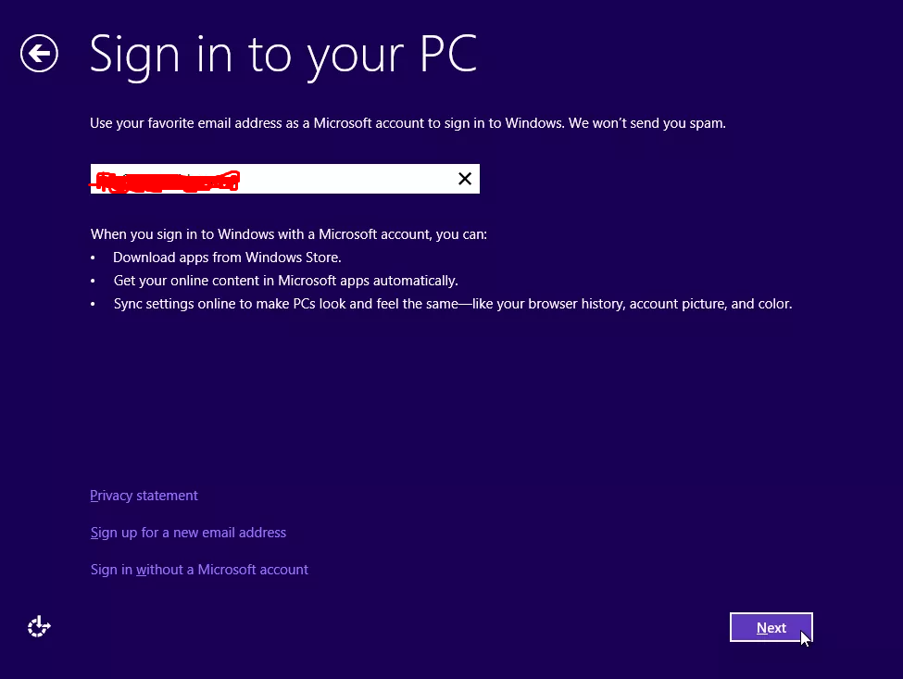Click the "Sync settings online" bullet text
Image resolution: width=903 pixels, height=679 pixels.
coord(453,304)
